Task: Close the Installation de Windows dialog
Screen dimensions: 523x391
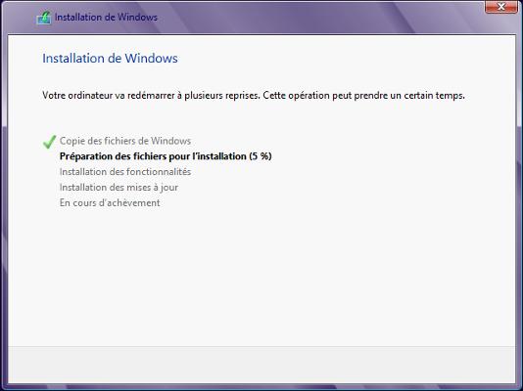Action: [500, 6]
